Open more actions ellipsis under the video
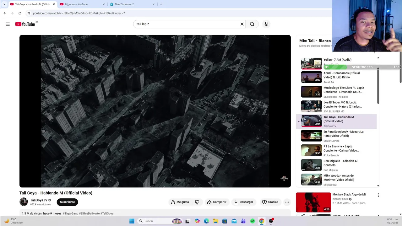The height and width of the screenshot is (226, 402). coord(287,202)
